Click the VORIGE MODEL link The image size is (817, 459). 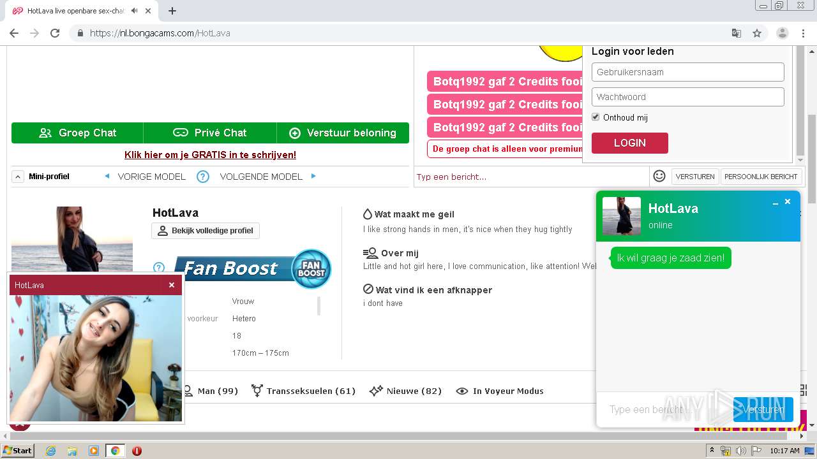pyautogui.click(x=152, y=177)
